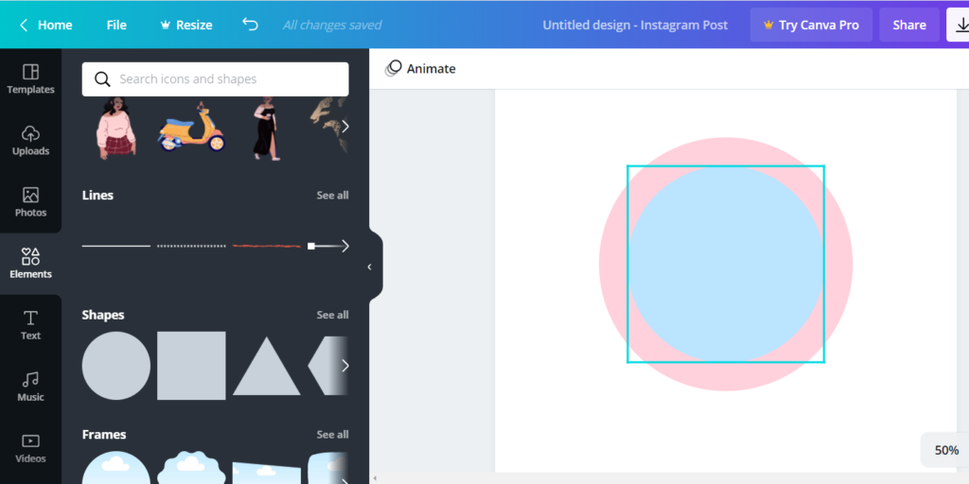Image resolution: width=969 pixels, height=484 pixels.
Task: Add the yellow scooter illustration
Action: click(x=191, y=128)
